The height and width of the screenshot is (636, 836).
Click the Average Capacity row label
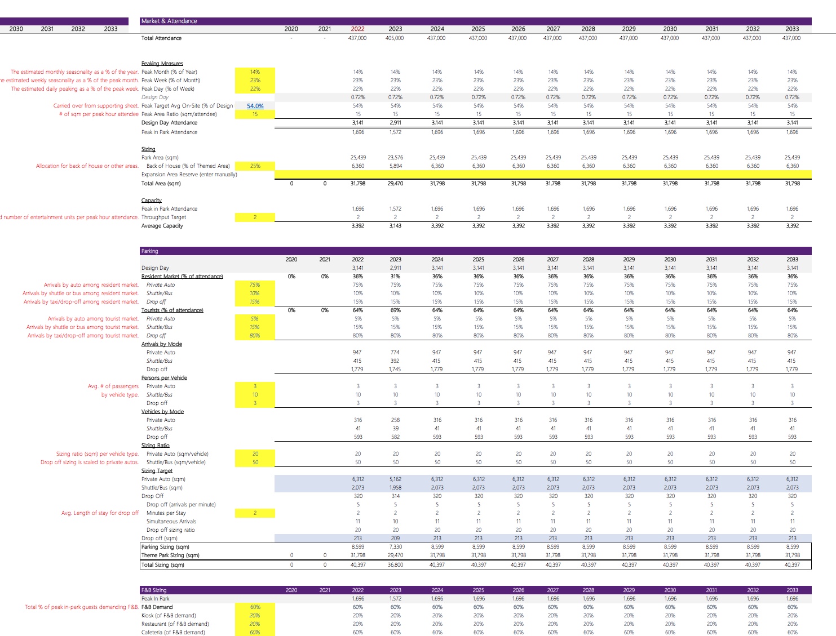coord(162,226)
